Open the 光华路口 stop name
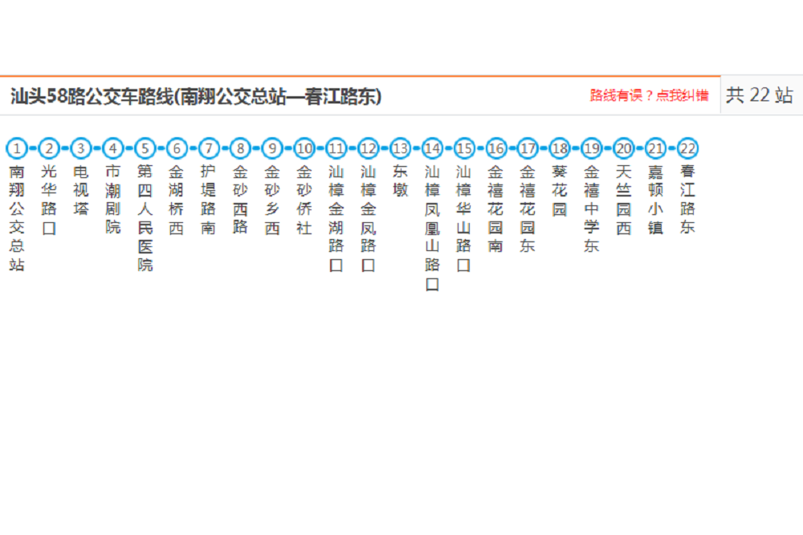The image size is (803, 535). click(49, 200)
